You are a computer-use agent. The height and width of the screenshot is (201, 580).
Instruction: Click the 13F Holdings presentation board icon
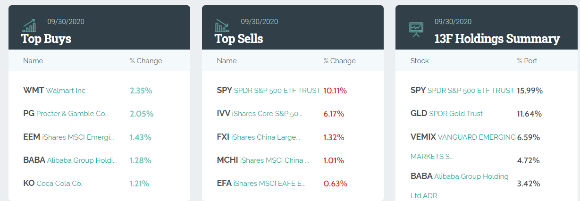(416, 29)
